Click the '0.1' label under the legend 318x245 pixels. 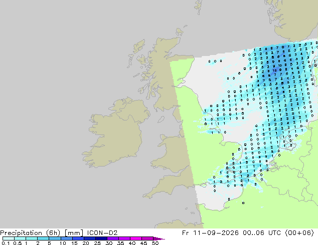pyautogui.click(x=6, y=243)
